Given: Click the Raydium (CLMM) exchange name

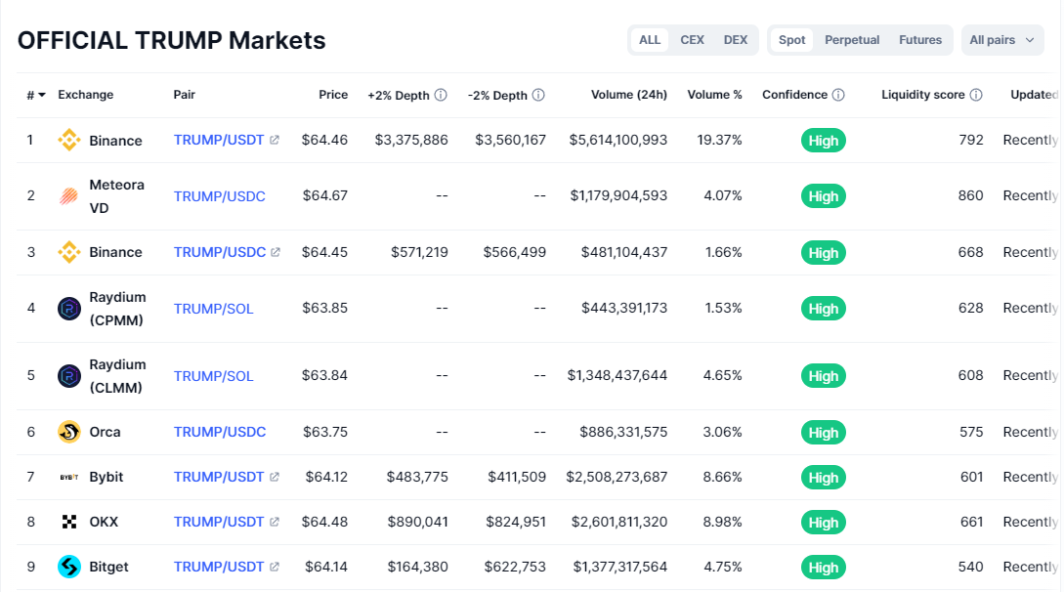Looking at the screenshot, I should [117, 376].
